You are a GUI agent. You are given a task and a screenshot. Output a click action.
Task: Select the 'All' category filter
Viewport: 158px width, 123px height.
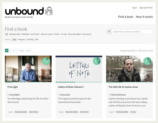pos(6,34)
